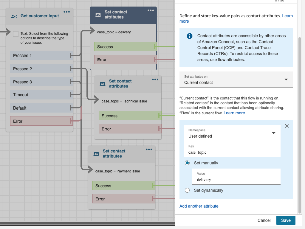Click the icon on the Technical issue block
Viewport: 305px width, 229px height.
[103, 84]
